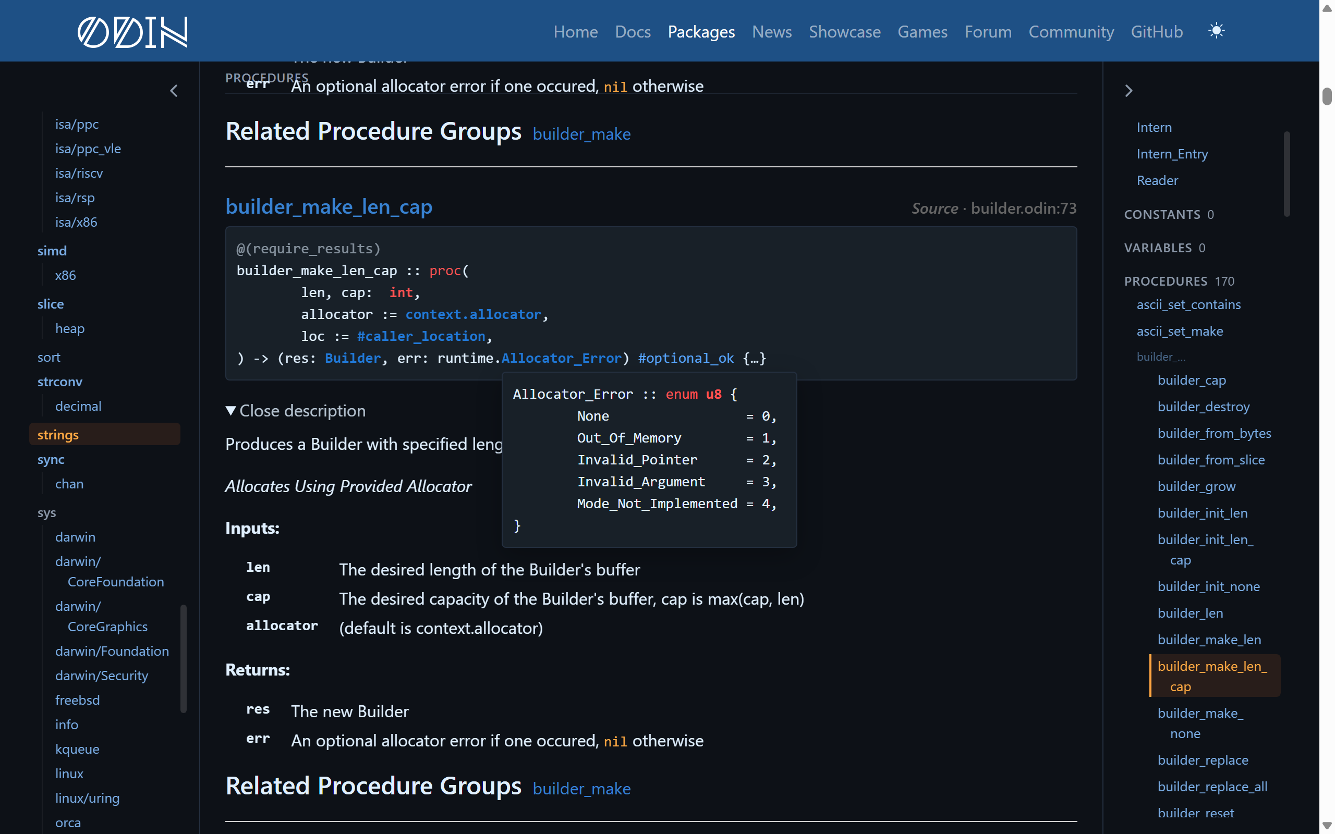Click the #caller_location link in code
This screenshot has height=834, width=1335.
(421, 336)
